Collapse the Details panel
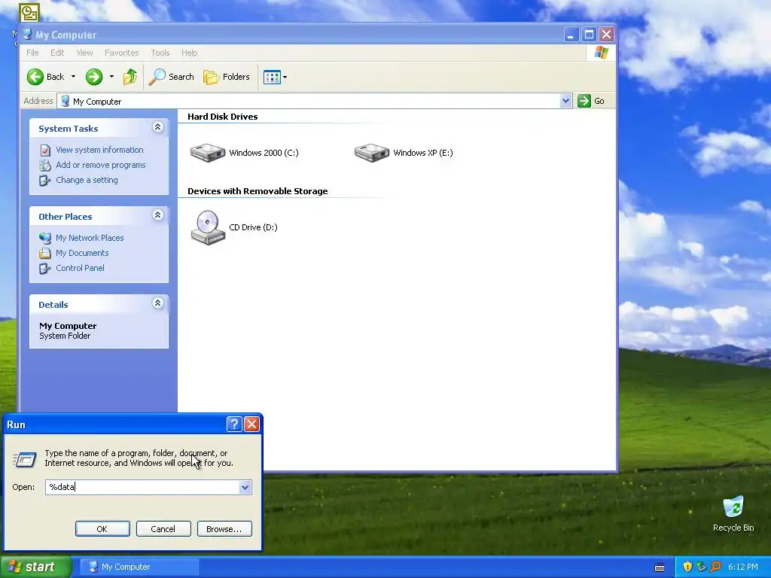The height and width of the screenshot is (578, 771). [158, 303]
